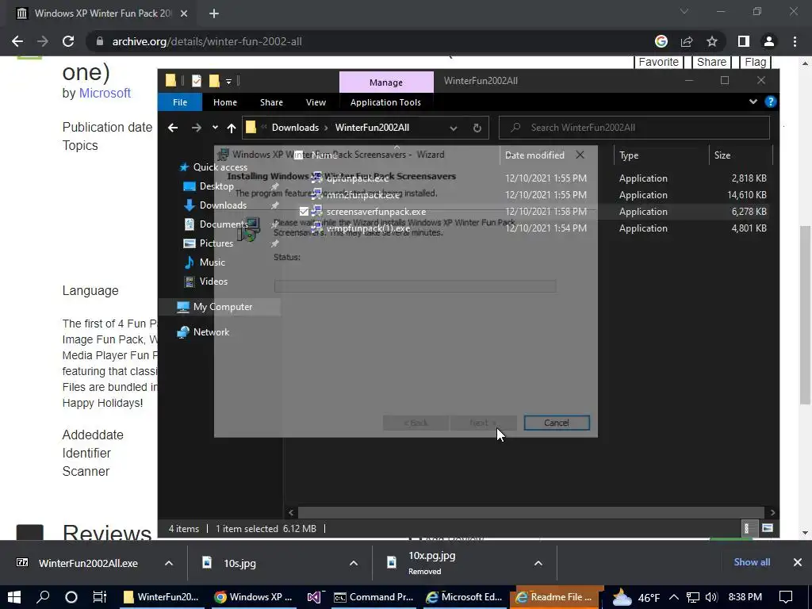Open Chrome side panel icon
This screenshot has width=812, height=609.
coord(744,41)
